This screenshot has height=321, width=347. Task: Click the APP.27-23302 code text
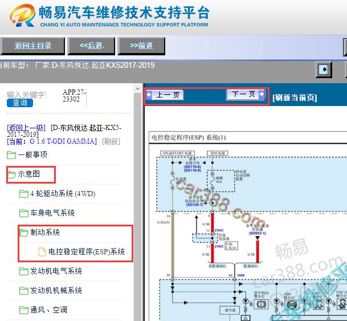point(74,95)
